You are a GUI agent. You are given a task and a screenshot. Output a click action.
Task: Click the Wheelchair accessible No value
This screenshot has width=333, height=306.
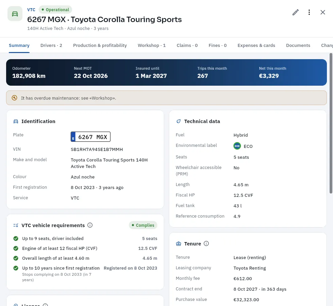[x=236, y=168]
